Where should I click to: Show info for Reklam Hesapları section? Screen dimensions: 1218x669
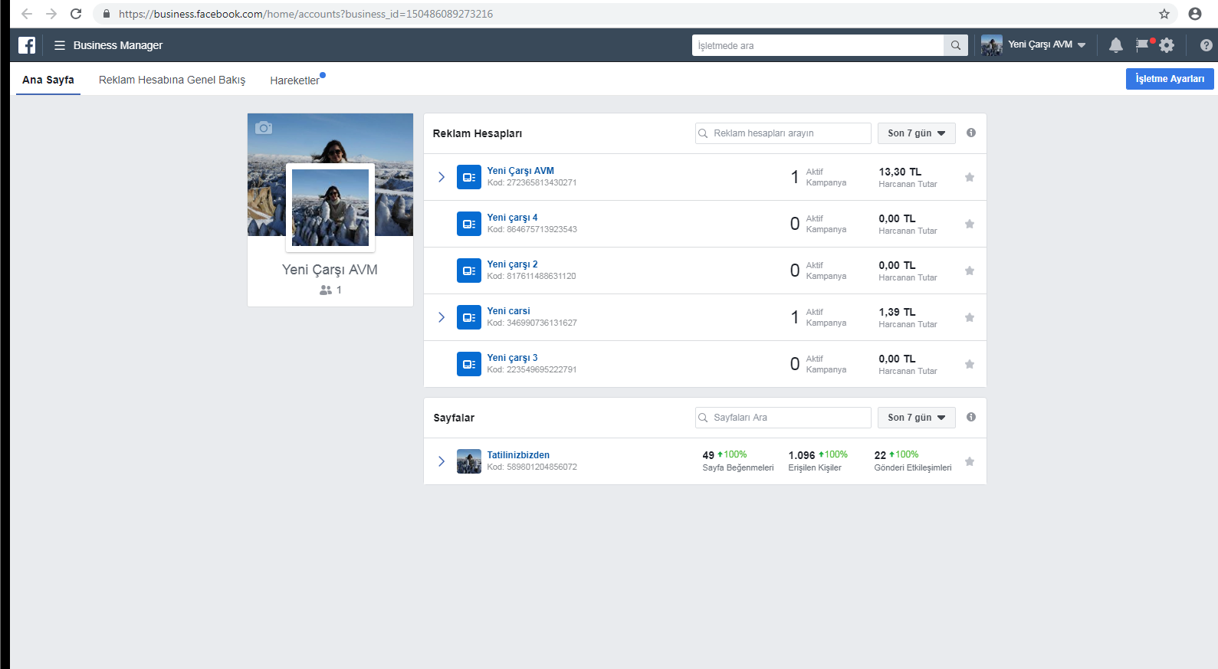(971, 133)
